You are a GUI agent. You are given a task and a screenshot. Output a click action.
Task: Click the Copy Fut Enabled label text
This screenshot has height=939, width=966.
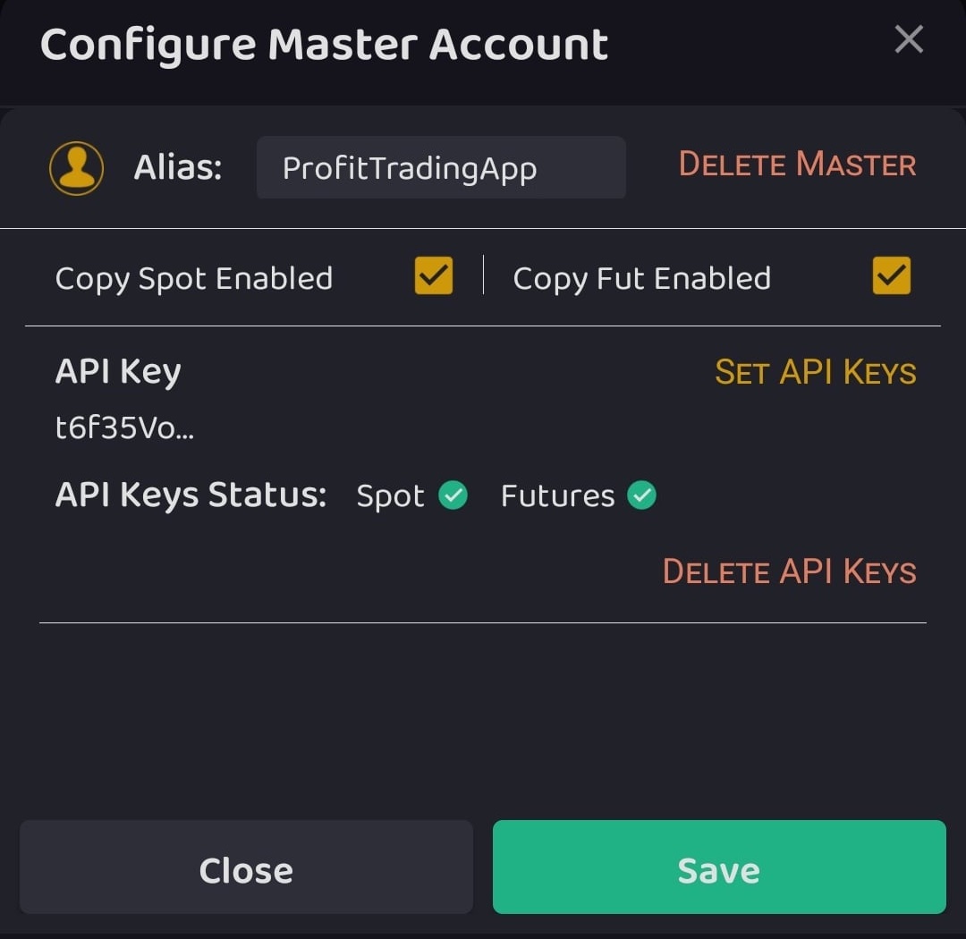[641, 279]
